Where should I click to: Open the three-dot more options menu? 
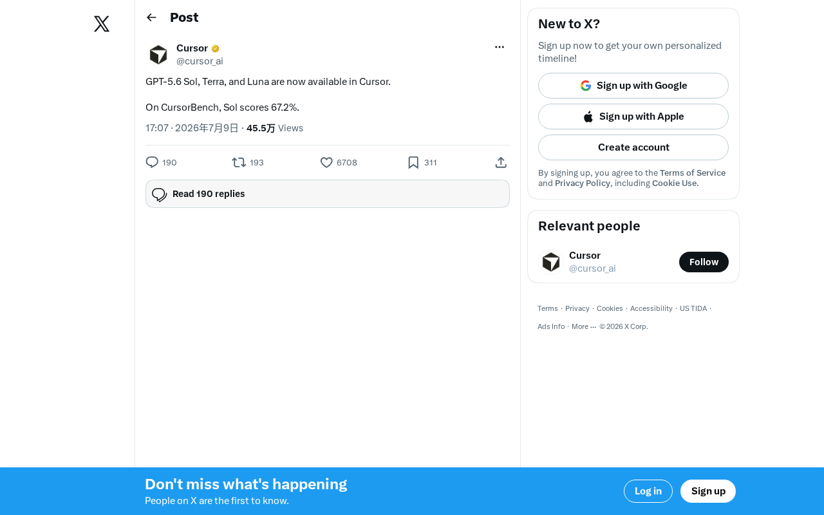(500, 47)
